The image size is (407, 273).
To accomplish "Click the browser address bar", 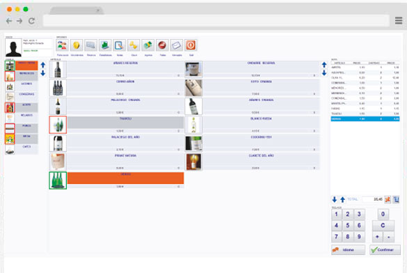I will click(x=216, y=21).
